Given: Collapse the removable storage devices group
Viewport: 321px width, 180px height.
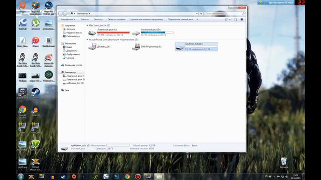Looking at the screenshot, I should click(x=87, y=39).
